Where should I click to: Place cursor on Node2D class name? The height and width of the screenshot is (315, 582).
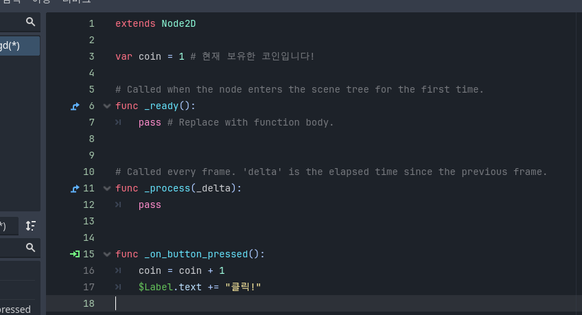(x=178, y=24)
